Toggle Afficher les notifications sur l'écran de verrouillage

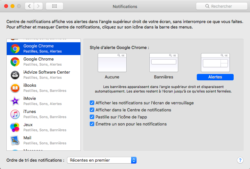(92, 103)
